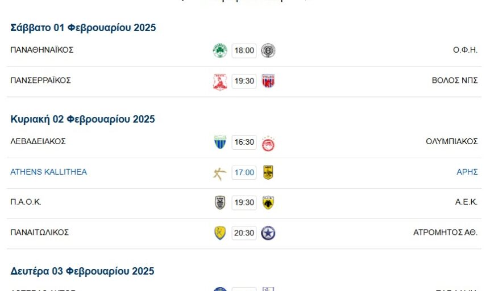486x291 pixels.
Task: Click the 18:00 match time box
Action: (x=244, y=50)
